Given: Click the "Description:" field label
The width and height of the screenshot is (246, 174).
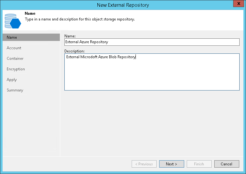Looking at the screenshot, I should click(74, 51).
